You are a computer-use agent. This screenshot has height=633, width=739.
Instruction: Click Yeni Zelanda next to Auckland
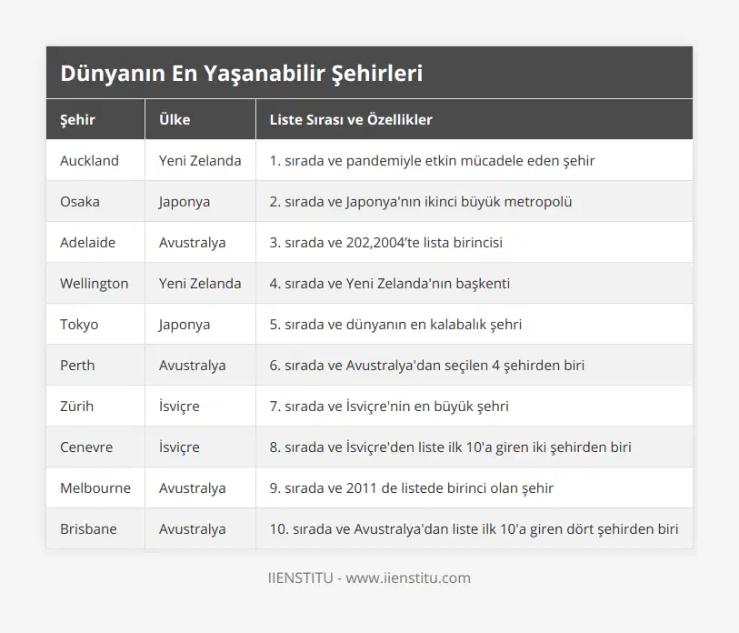click(x=201, y=160)
